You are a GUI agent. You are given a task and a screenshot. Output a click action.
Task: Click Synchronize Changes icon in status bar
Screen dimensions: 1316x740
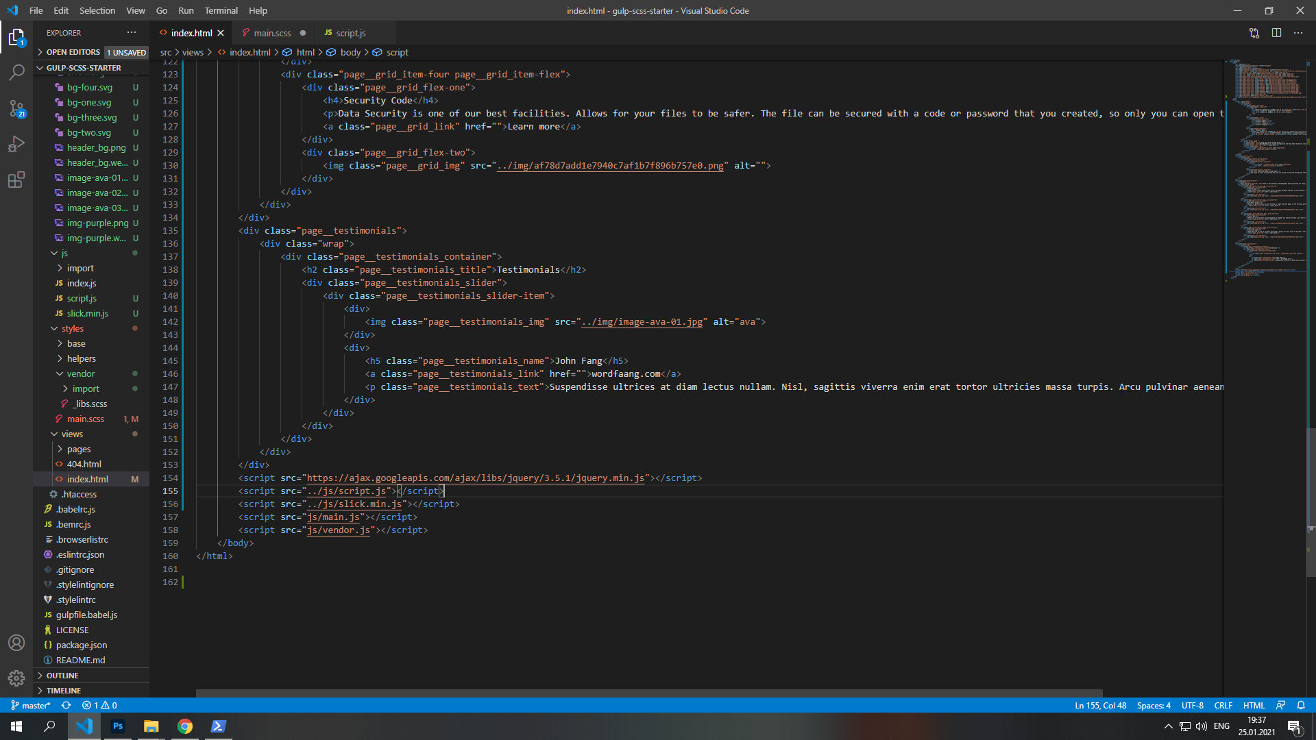(66, 705)
